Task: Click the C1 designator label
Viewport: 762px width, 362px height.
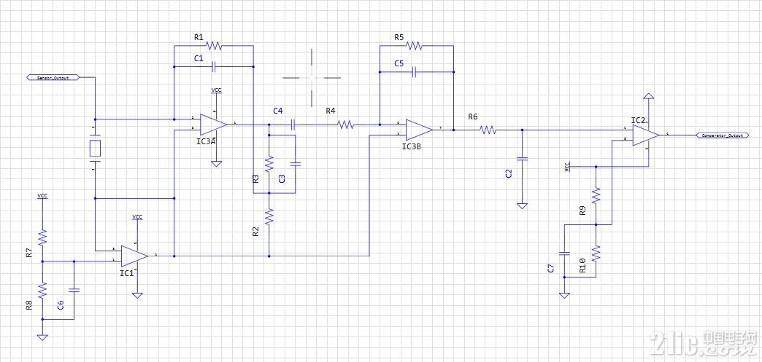Action: click(199, 58)
